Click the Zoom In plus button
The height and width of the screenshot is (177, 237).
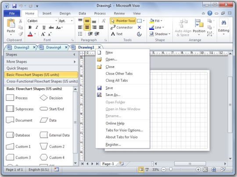click(x=198, y=170)
